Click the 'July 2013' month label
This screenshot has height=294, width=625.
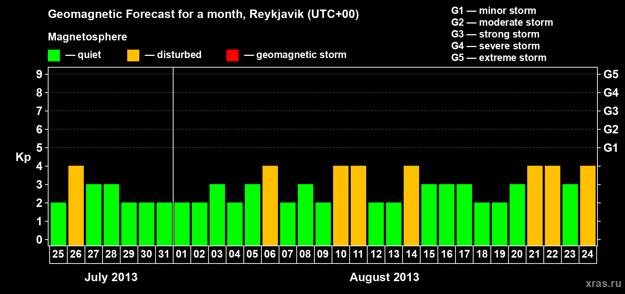pos(111,277)
